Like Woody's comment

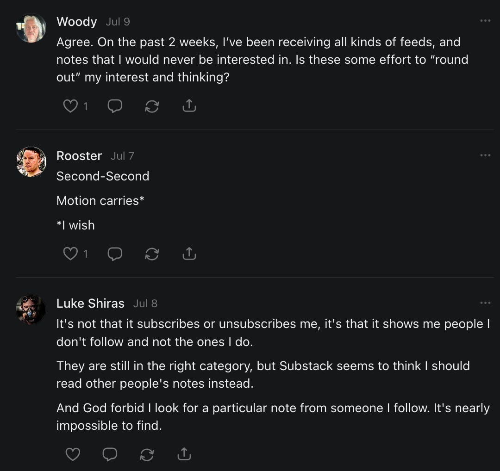[70, 106]
